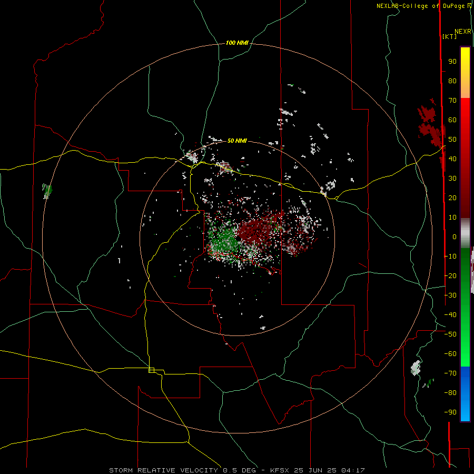Click the positive 40 scale label
474x474 pixels.
tap(452, 159)
